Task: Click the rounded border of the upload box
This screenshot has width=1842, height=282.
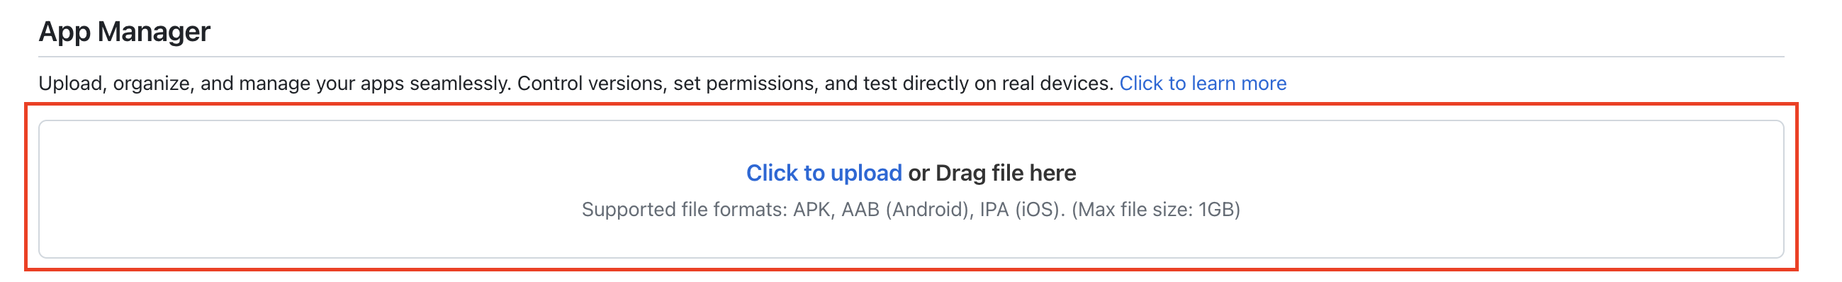Action: click(x=911, y=121)
